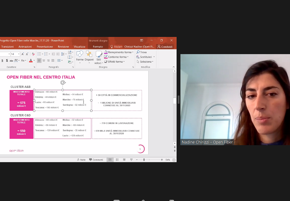
Task: Zoom in with the plus button
Action: pyautogui.click(x=162, y=160)
